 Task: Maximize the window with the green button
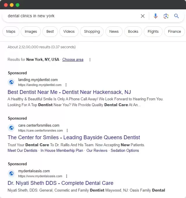[18, 5]
